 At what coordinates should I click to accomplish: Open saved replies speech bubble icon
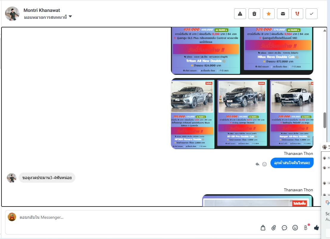point(284,228)
